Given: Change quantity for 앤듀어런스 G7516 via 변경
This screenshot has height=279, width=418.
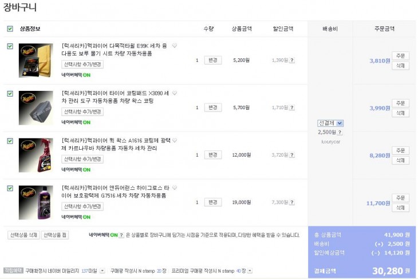Looking at the screenshot, I should pos(213,202).
